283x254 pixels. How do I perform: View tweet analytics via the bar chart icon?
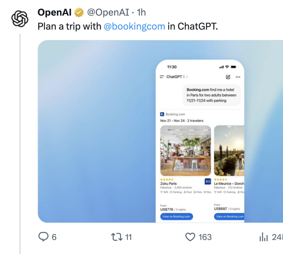click(x=263, y=237)
